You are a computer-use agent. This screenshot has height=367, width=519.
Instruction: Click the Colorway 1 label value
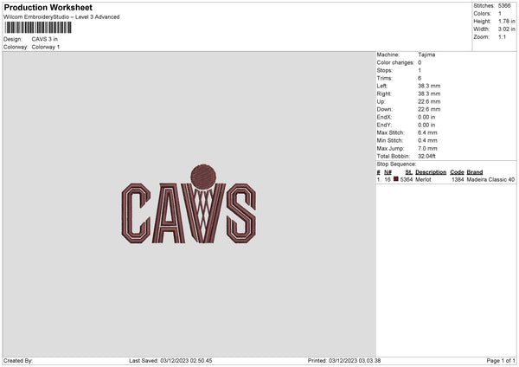(46, 47)
